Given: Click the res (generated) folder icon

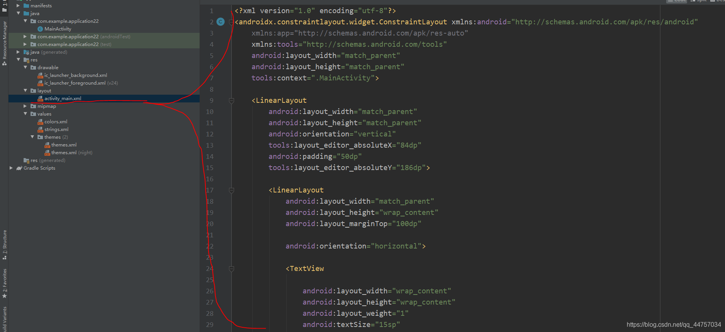Looking at the screenshot, I should pos(26,160).
